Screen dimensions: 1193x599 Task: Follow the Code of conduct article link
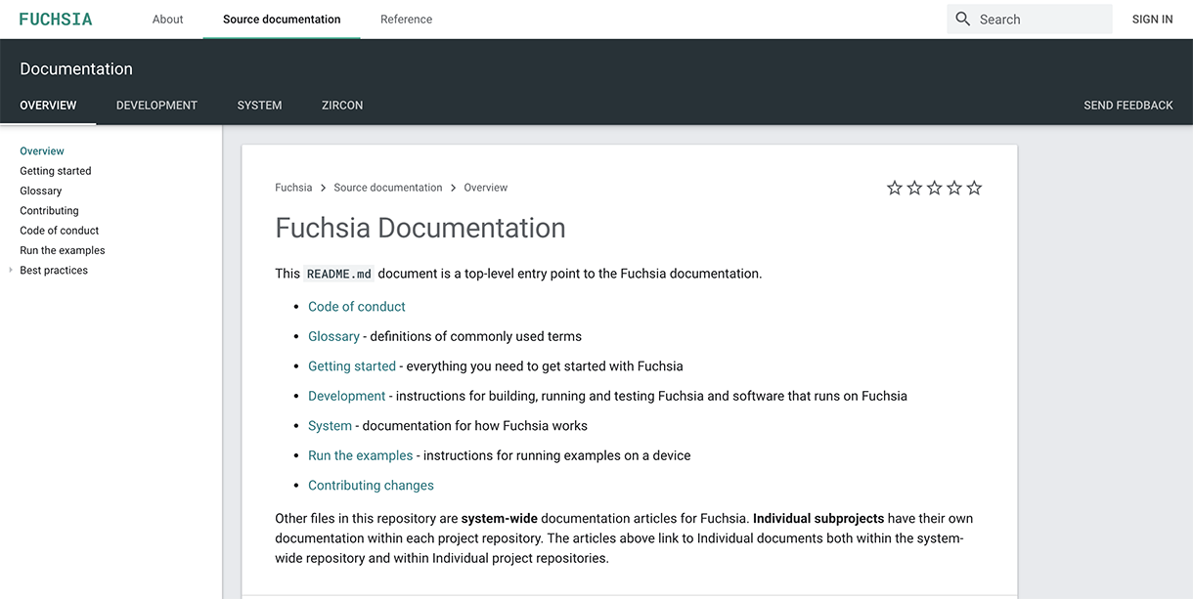[x=357, y=307]
